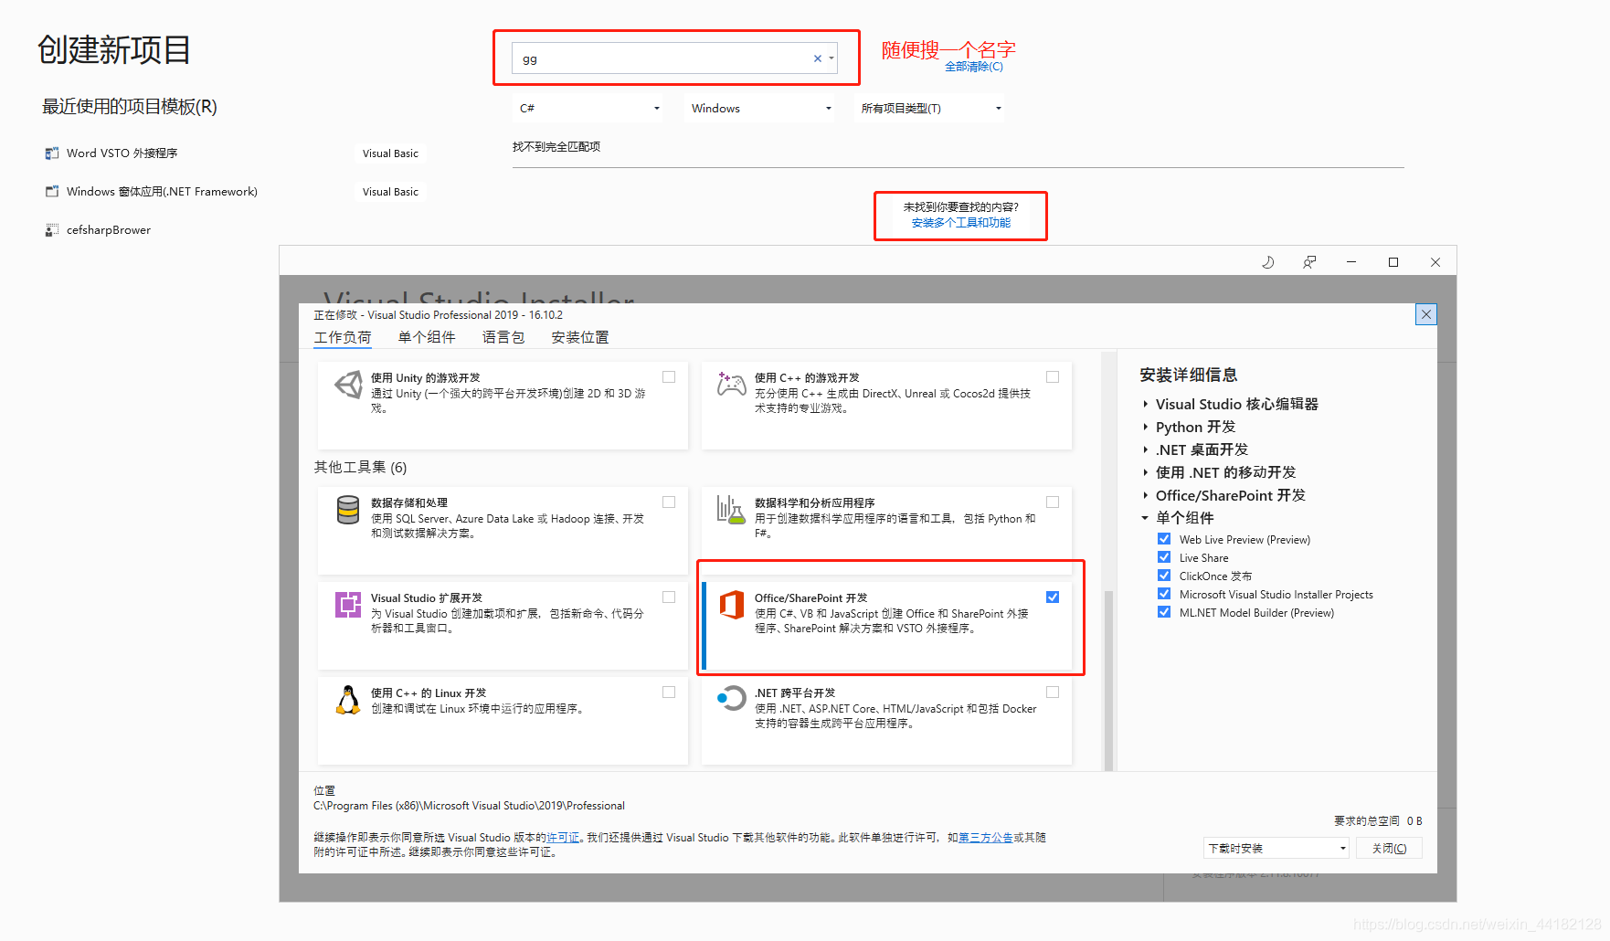Click the Visual Studio extension development icon
Viewport: 1610px width, 941px height.
(x=348, y=605)
